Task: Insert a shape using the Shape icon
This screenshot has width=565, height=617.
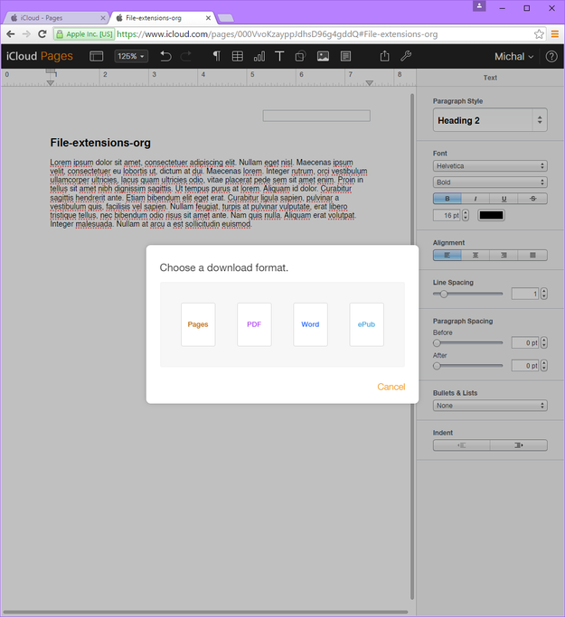Action: (300, 56)
